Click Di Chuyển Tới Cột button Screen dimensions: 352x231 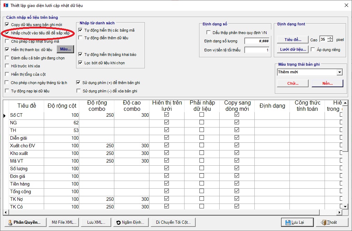coord(173,222)
